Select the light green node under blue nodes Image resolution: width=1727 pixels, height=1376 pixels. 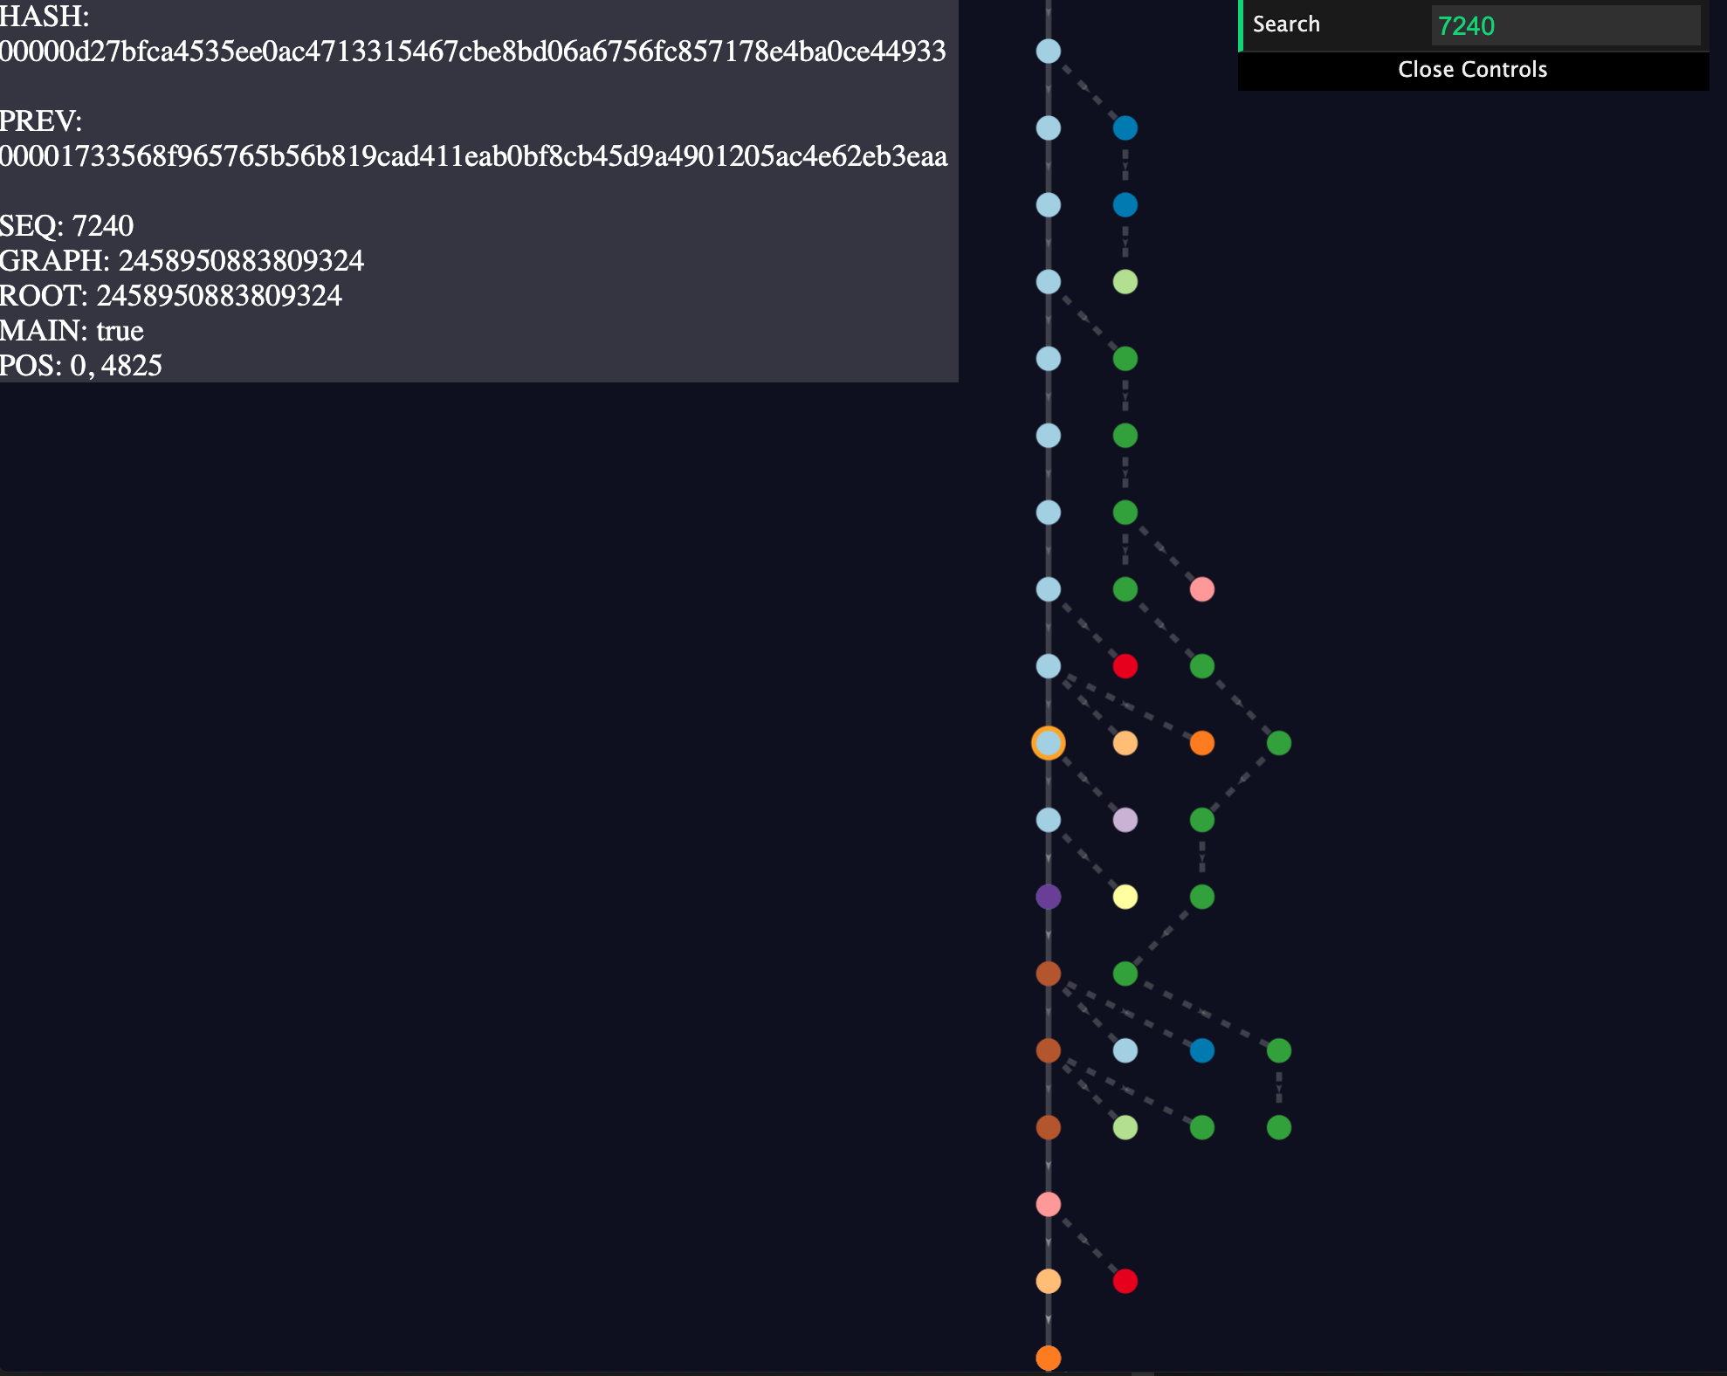pos(1125,282)
